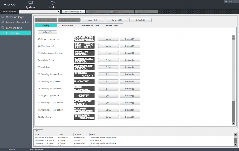Edit the Detecting coil image
Viewport: 239px width, 151px height.
[108, 46]
